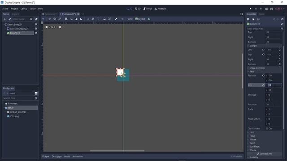The height and width of the screenshot is (161, 287).
Task: Collapse the Margin section
Action: 248,46
